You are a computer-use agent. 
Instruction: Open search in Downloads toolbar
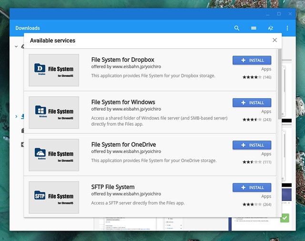point(236,28)
